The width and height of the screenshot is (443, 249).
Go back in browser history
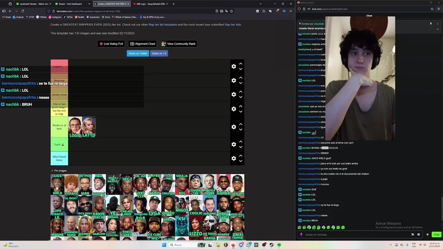10,11
